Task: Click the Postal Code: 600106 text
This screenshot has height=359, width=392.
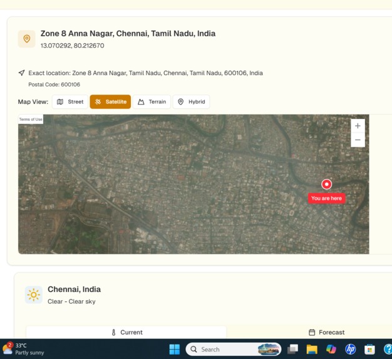Action: [54, 85]
